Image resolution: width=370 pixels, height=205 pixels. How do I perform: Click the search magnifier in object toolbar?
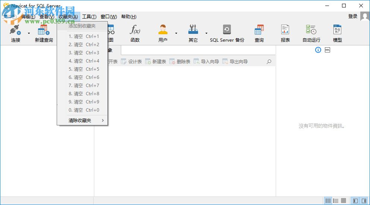click(269, 62)
